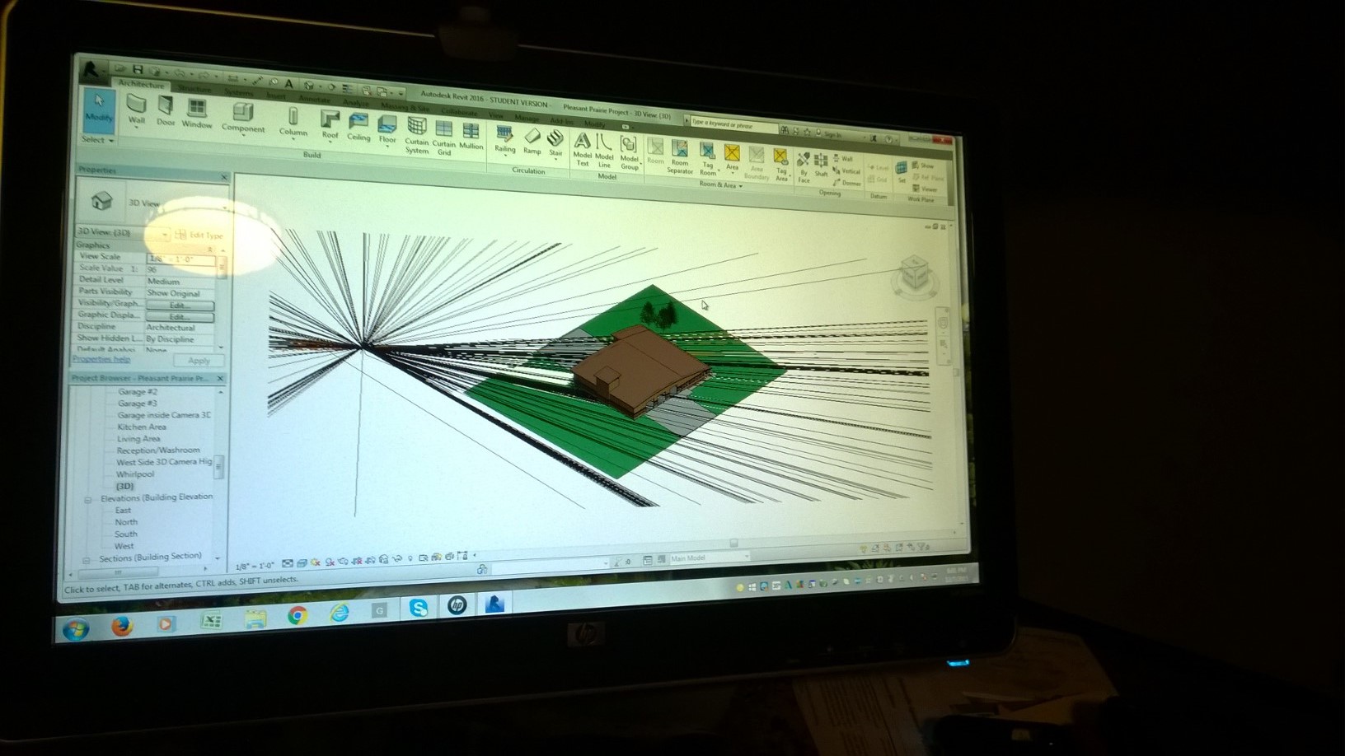The image size is (1345, 756).
Task: Expand the Room & Area panel dropdown
Action: pos(721,185)
